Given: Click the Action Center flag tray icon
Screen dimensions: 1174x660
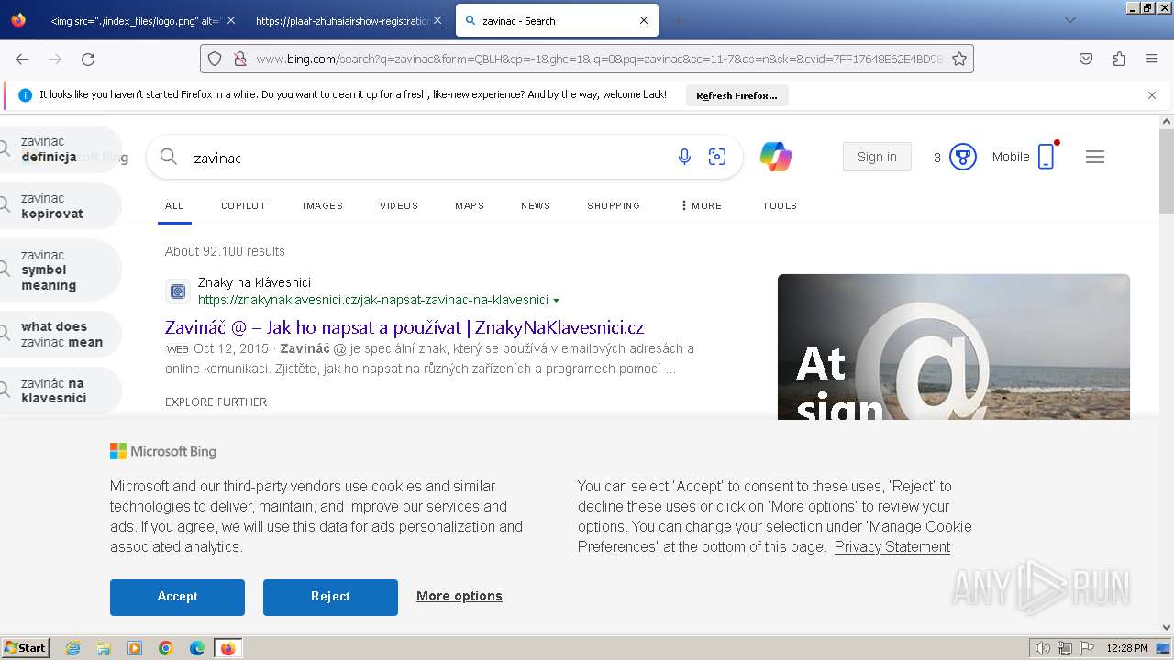Looking at the screenshot, I should tap(1086, 648).
